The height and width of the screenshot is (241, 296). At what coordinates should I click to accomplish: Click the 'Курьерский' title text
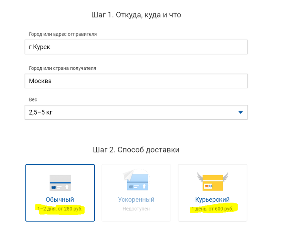212,200
